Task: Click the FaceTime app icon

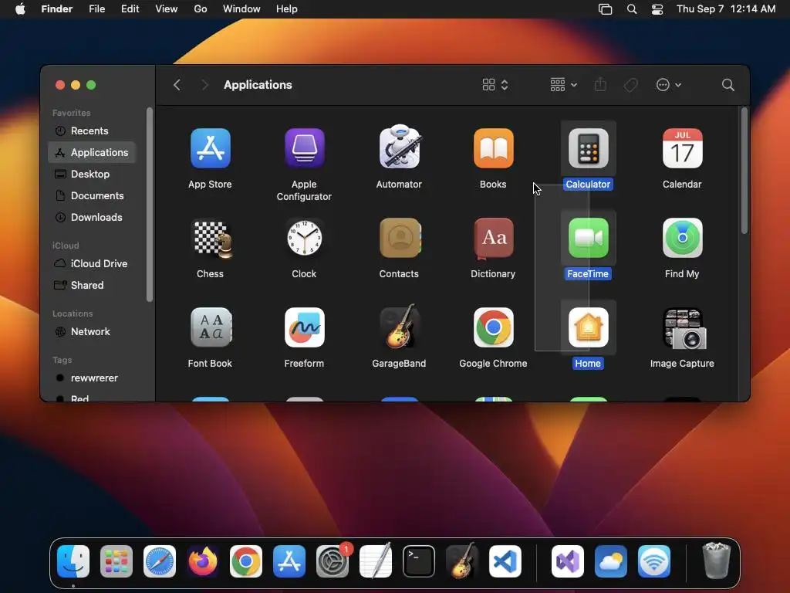Action: tap(588, 238)
